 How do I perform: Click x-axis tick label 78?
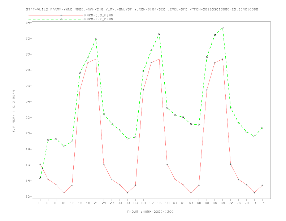click(246, 203)
